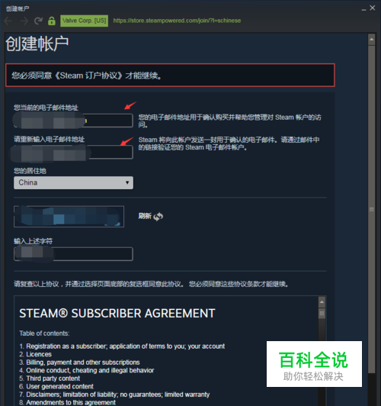Click the current email address field
The image size is (381, 406).
pos(73,121)
